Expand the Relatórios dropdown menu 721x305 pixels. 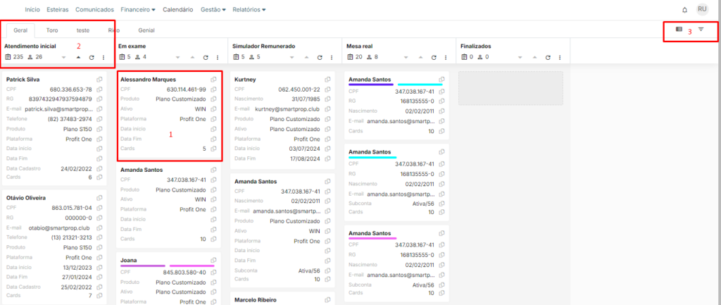tap(249, 10)
